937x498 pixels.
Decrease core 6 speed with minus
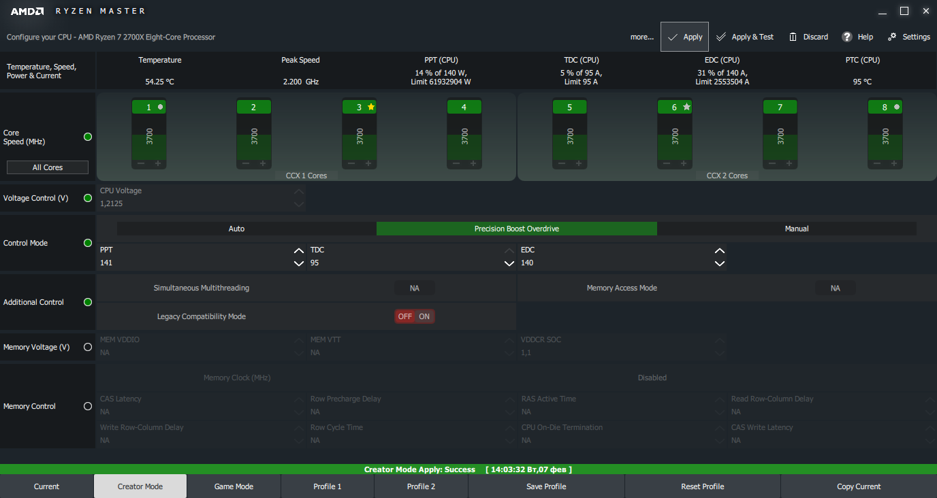point(666,163)
